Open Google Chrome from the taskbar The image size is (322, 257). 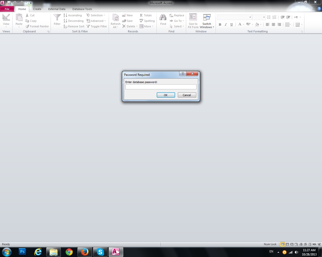pos(69,252)
